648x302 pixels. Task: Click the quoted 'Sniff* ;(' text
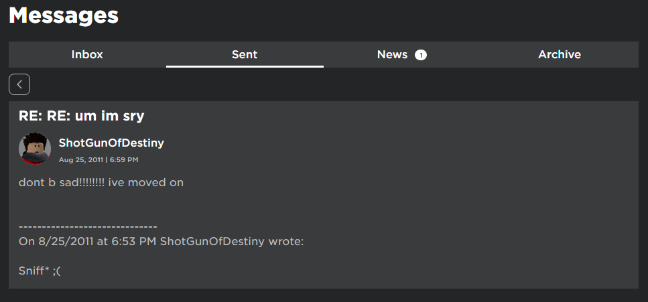tap(40, 271)
